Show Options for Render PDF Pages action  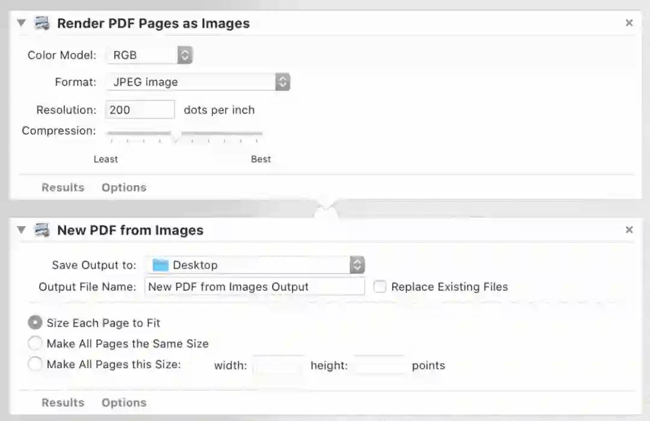point(124,188)
